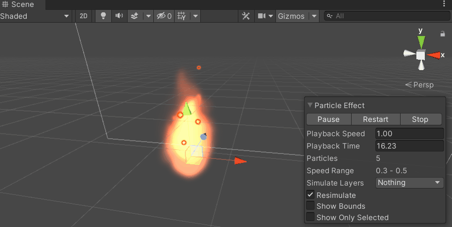Screen dimensions: 452x227
Task: Open scene camera settings icon
Action: pyautogui.click(x=262, y=16)
